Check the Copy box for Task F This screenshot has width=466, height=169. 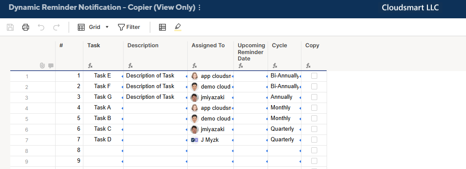[x=314, y=86]
